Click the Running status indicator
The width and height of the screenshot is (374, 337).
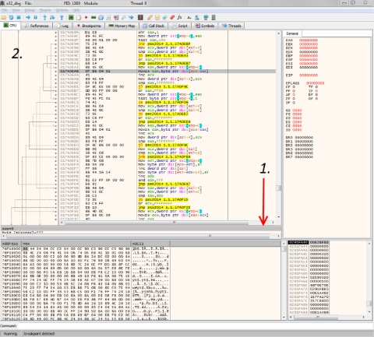pyautogui.click(x=10, y=334)
